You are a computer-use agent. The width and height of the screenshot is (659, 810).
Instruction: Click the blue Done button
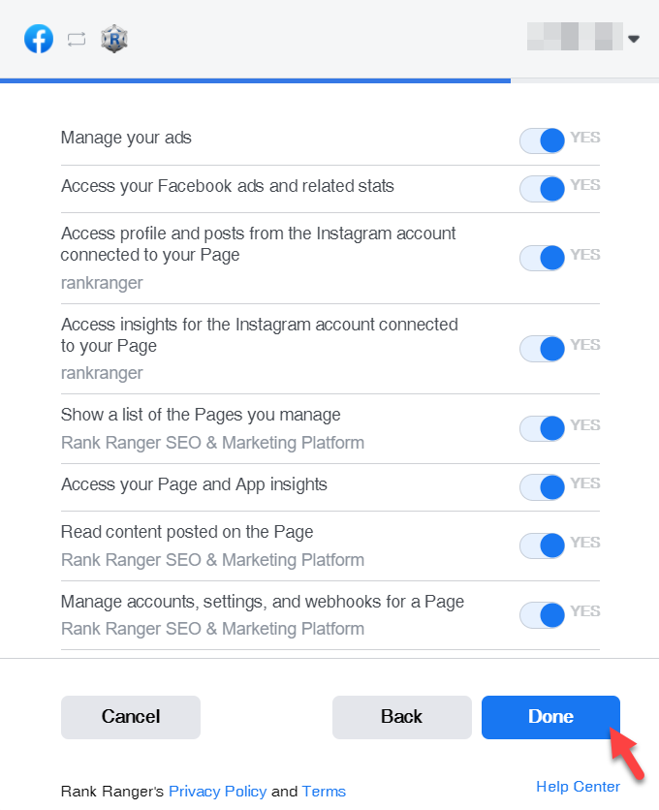[550, 717]
